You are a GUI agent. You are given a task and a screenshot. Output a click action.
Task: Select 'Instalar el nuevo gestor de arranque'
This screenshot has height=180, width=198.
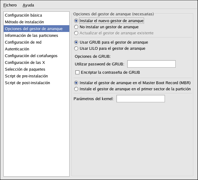pyautogui.click(x=76, y=21)
